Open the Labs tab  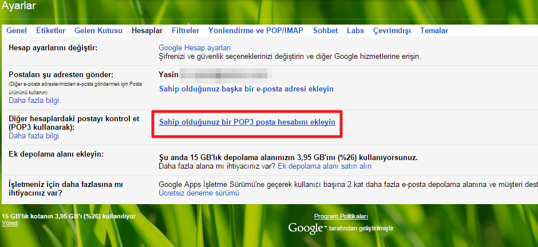[x=355, y=30]
